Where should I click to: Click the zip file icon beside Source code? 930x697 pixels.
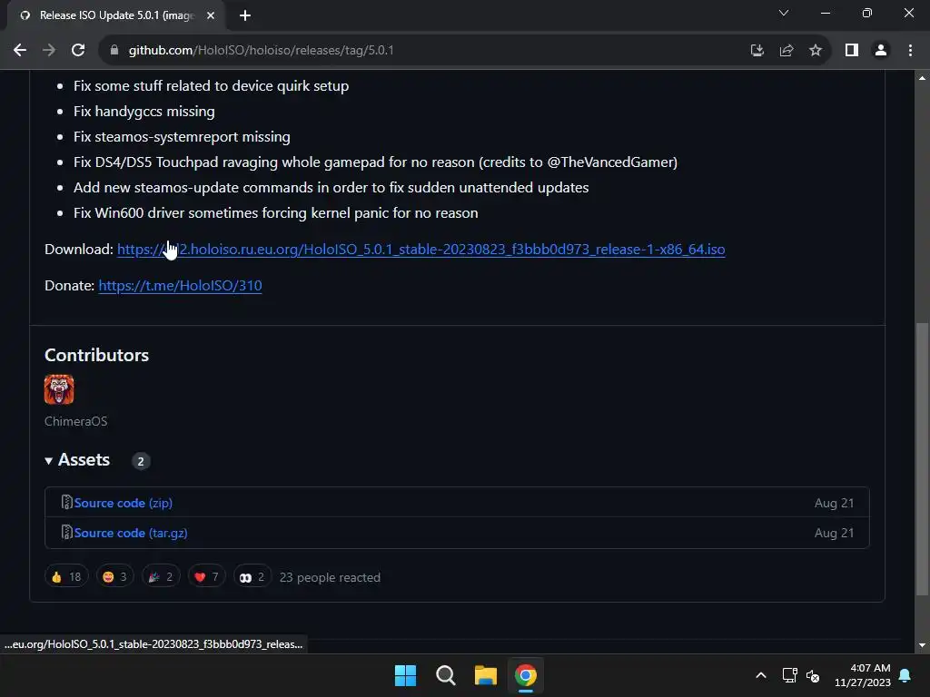tap(66, 503)
